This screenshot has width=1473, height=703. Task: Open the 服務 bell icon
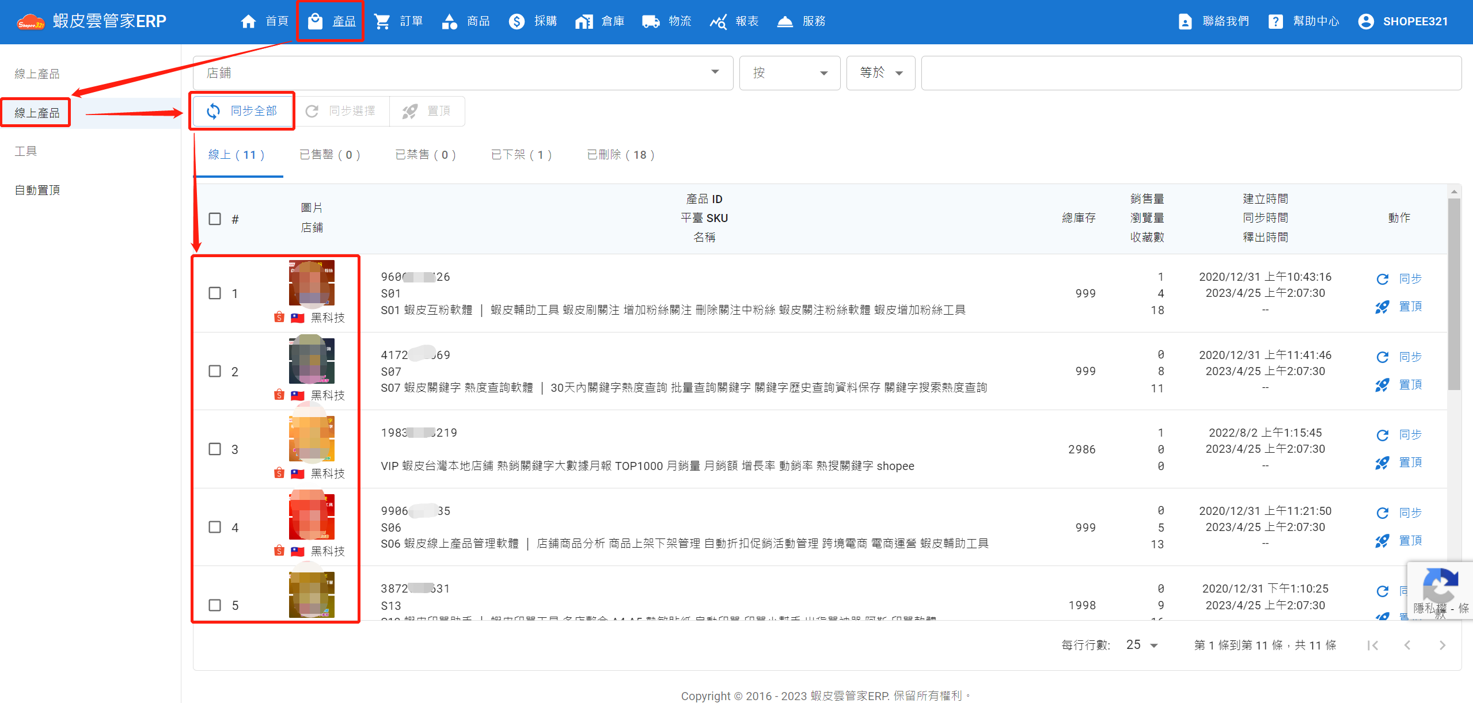(x=785, y=21)
